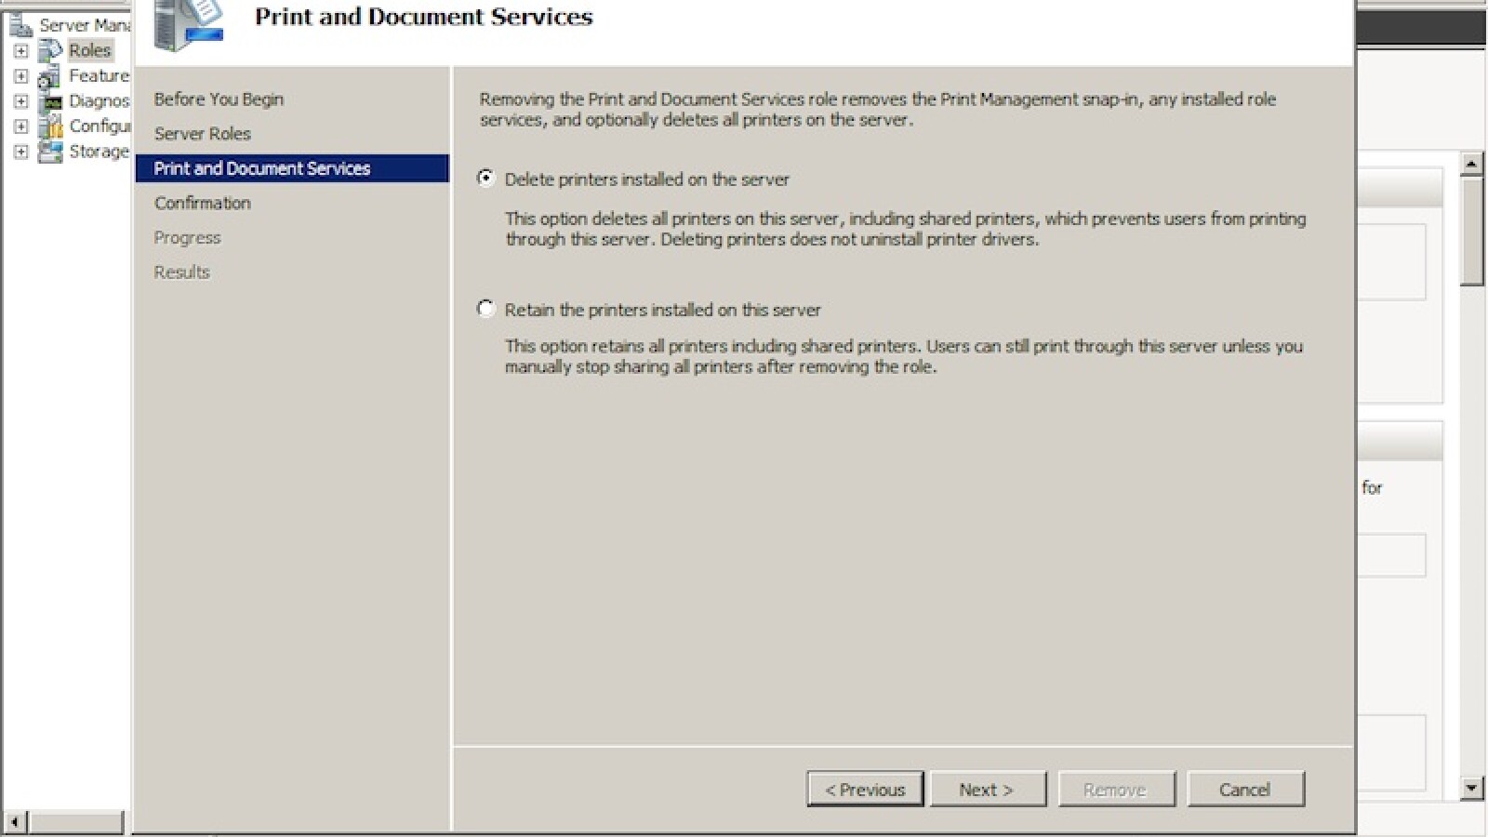Screen dimensions: 1488x837
Task: Cancel the role removal wizard
Action: 1244,789
